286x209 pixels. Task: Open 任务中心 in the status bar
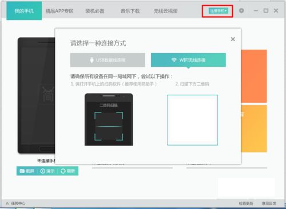coord(15,203)
